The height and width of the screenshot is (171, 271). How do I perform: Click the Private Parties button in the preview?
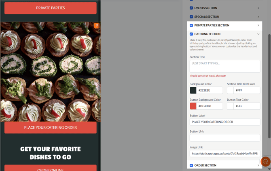51,8
